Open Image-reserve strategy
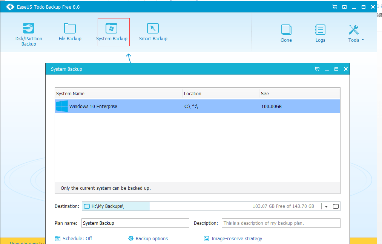 [233, 239]
